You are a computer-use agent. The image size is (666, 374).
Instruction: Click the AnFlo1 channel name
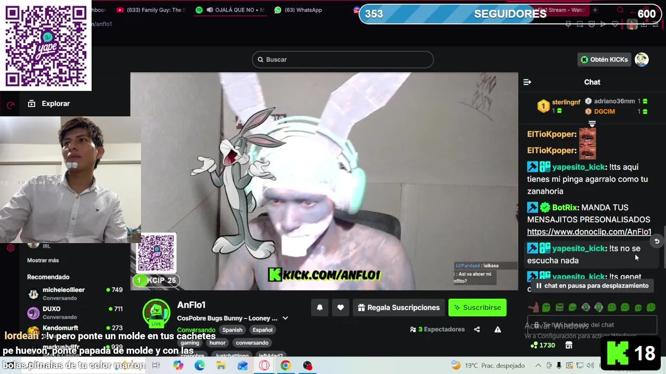(x=191, y=305)
